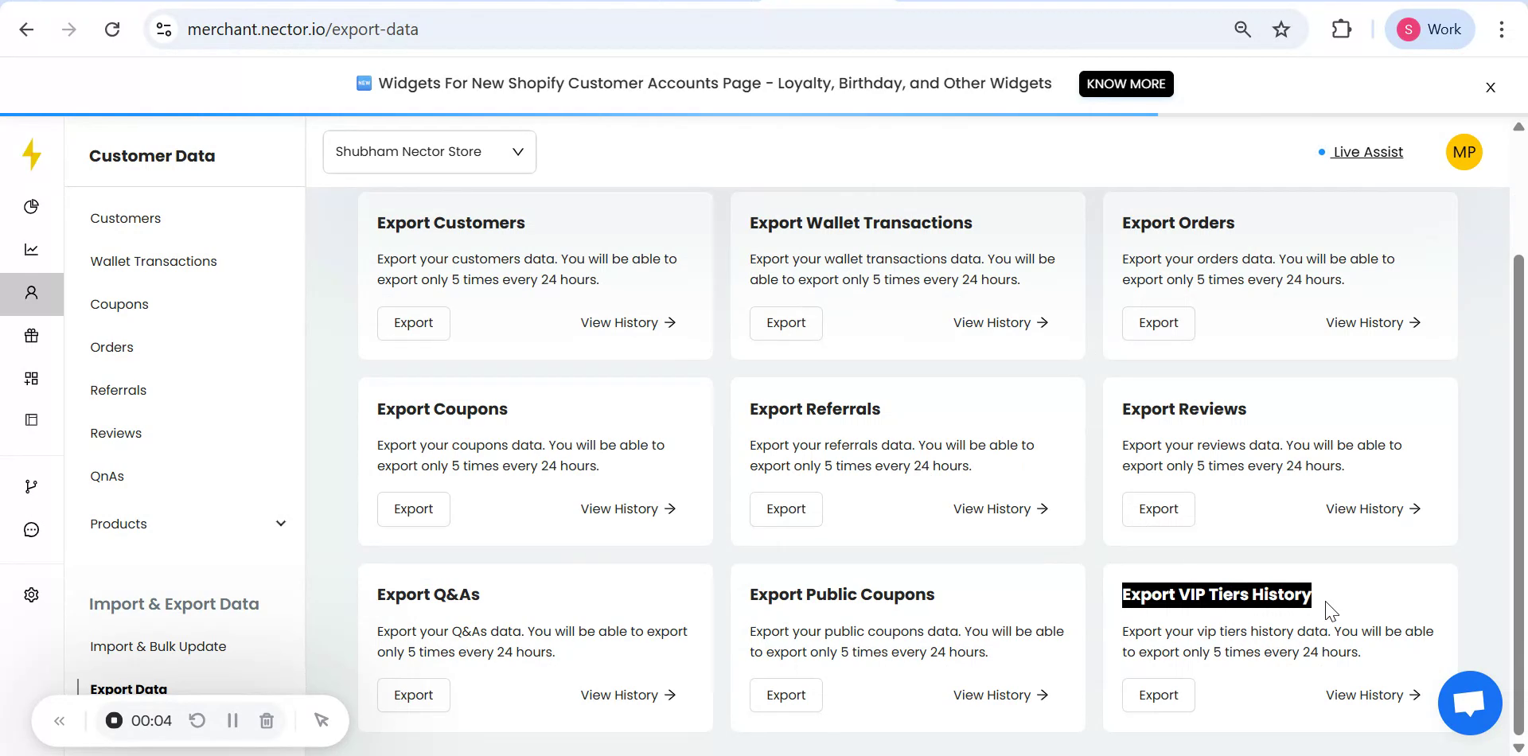Go to Import & Bulk Update
Screen dimensions: 1528x756
[158, 646]
